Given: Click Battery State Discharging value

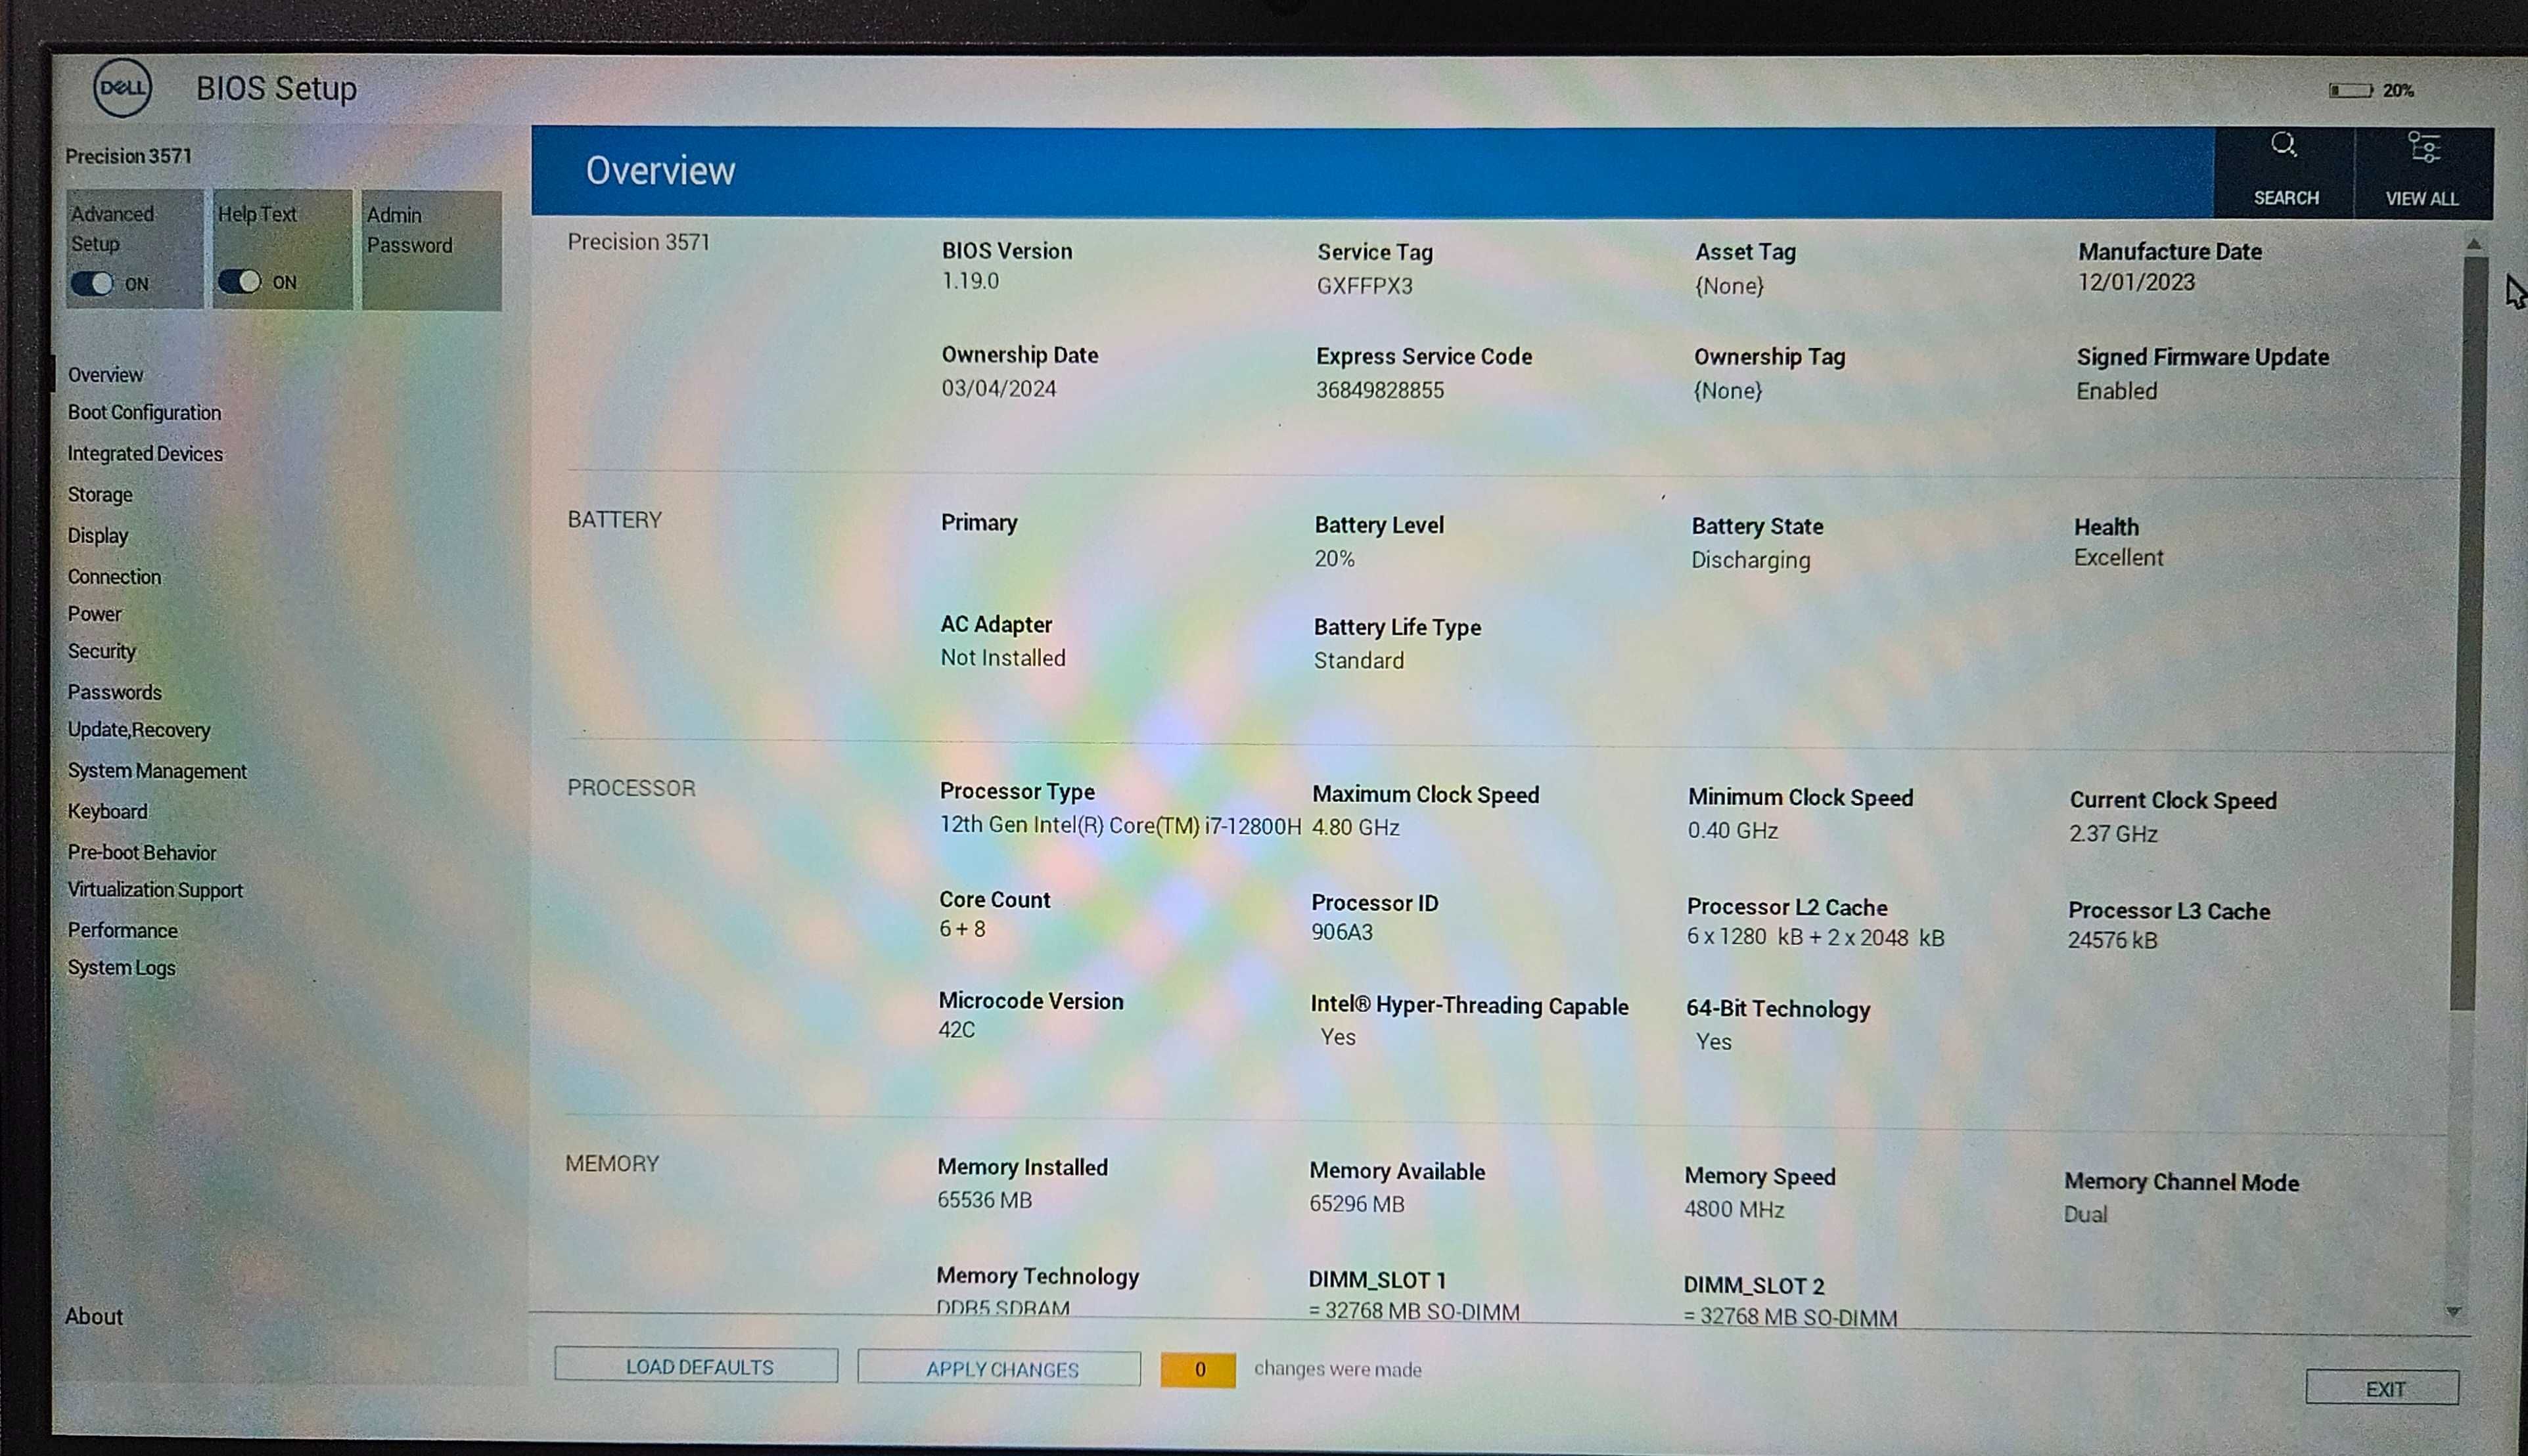Looking at the screenshot, I should [x=1751, y=560].
